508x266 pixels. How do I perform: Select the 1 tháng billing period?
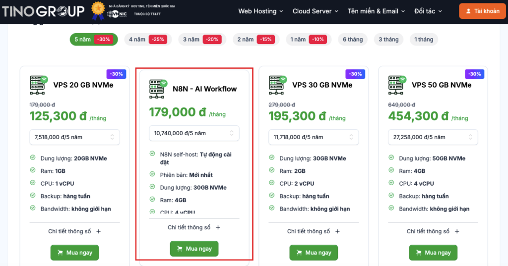coord(424,40)
